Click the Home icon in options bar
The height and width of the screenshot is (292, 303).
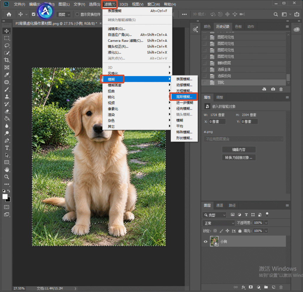(9, 14)
